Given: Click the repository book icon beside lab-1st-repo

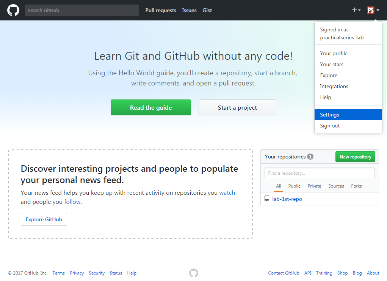Looking at the screenshot, I should point(267,199).
